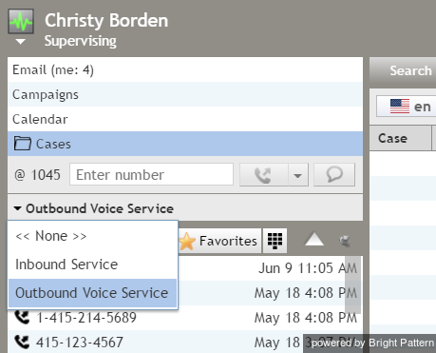Click the supervising status pulse icon
Image resolution: width=436 pixels, height=353 pixels.
(x=21, y=22)
